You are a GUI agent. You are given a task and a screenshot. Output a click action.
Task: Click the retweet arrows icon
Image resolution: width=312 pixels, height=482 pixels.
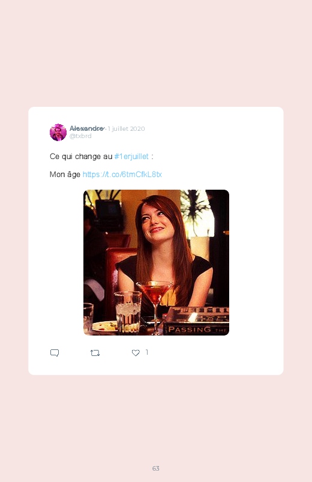(95, 353)
